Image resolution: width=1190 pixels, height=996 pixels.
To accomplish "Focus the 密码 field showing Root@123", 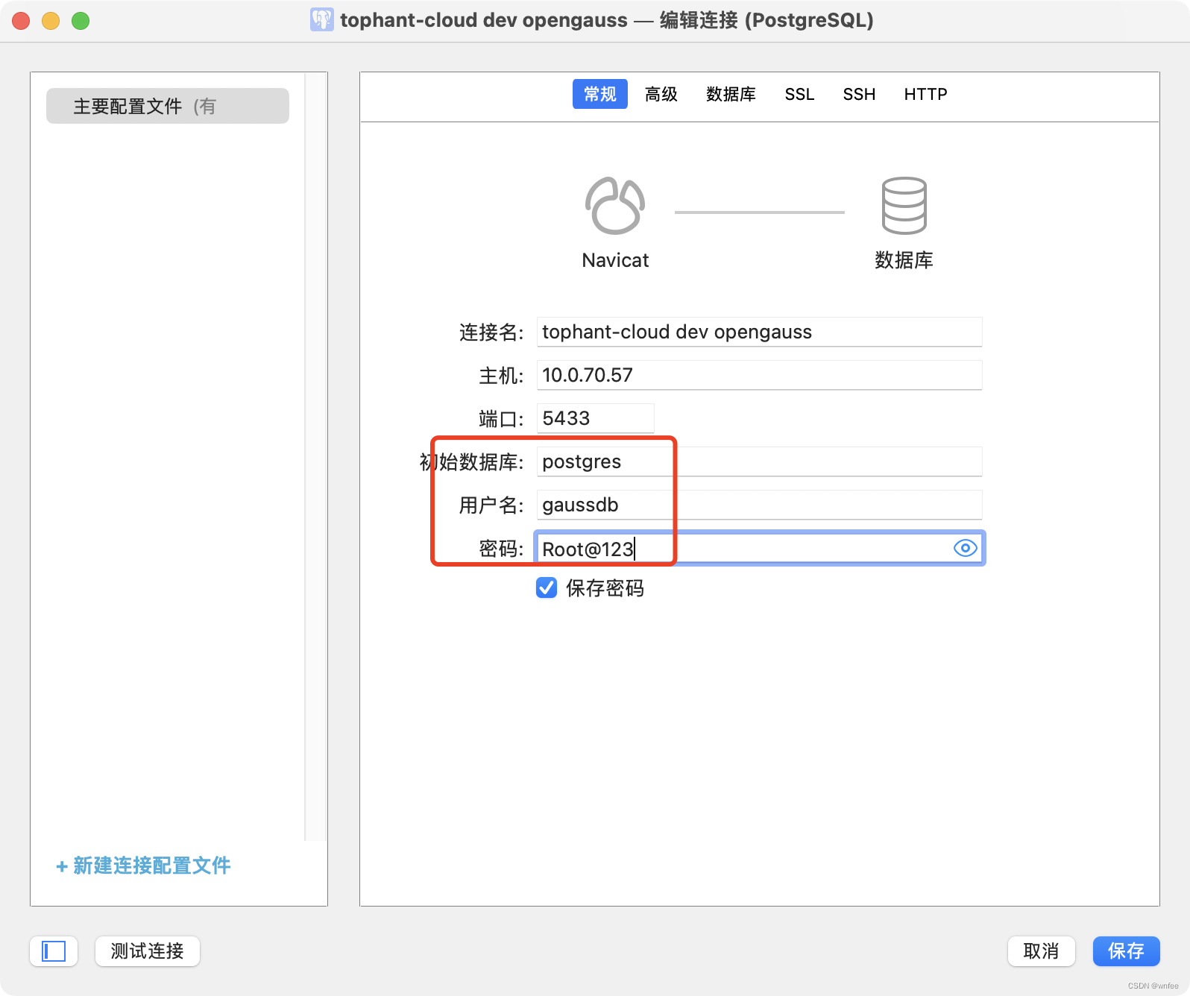I will coord(759,548).
